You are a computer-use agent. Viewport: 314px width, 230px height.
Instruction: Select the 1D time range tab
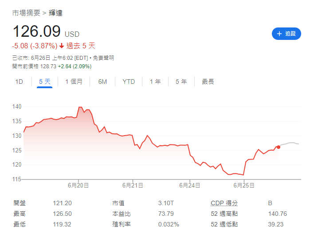tap(19, 82)
